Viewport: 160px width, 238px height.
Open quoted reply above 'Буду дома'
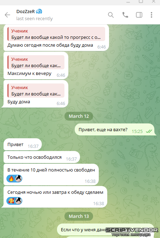click(36, 91)
